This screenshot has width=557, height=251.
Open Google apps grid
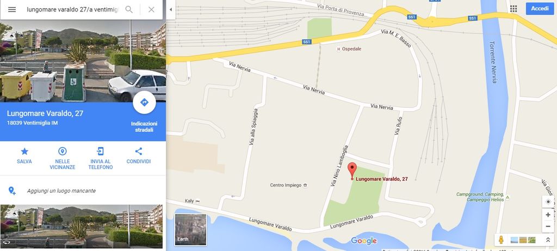(x=513, y=9)
